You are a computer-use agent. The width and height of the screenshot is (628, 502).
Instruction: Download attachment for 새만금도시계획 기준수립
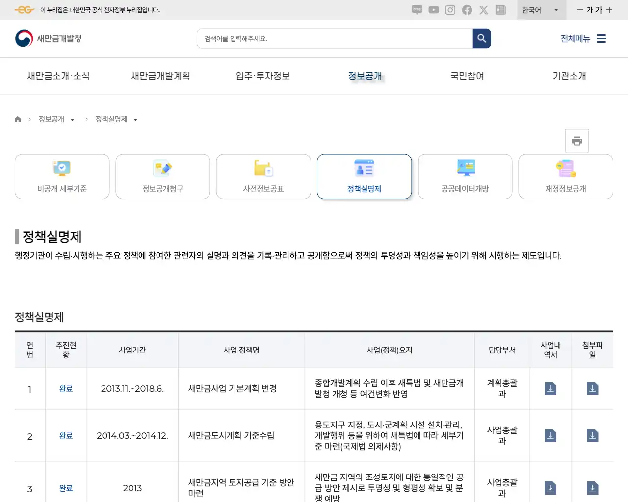[x=592, y=435]
